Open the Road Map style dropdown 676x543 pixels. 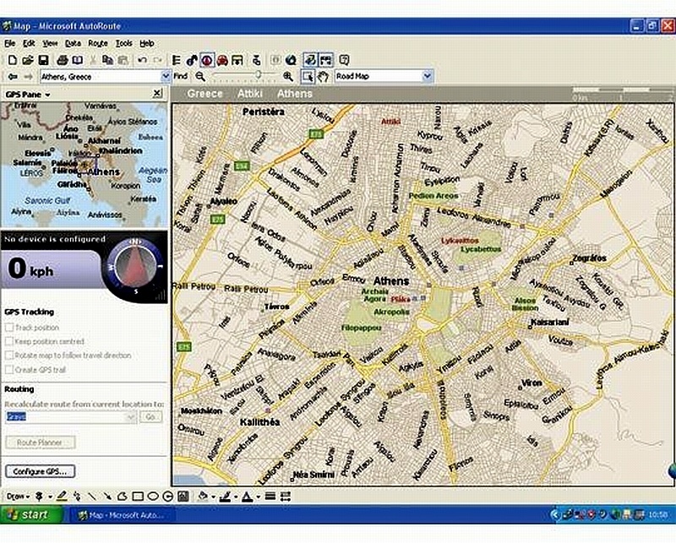pos(427,76)
